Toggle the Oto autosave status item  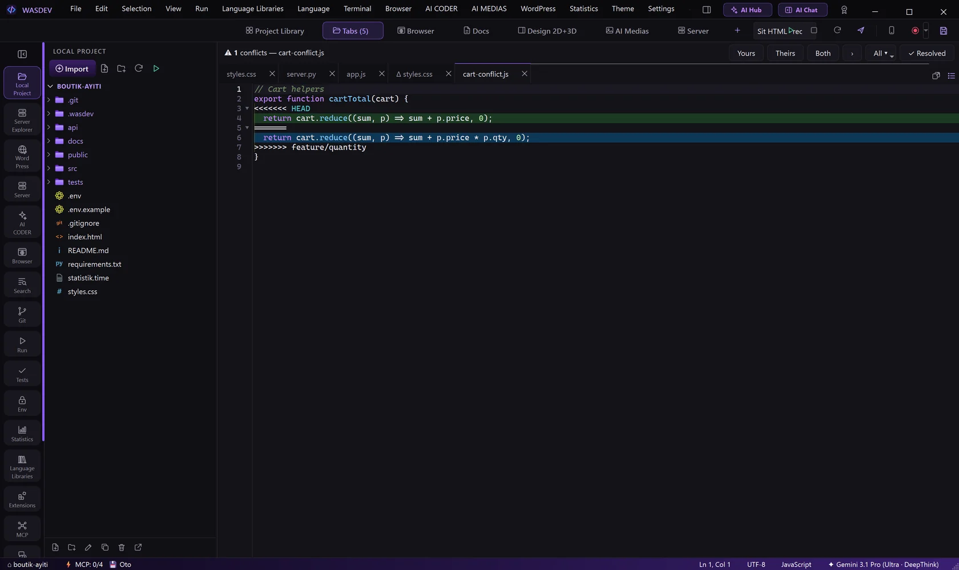[x=120, y=564]
